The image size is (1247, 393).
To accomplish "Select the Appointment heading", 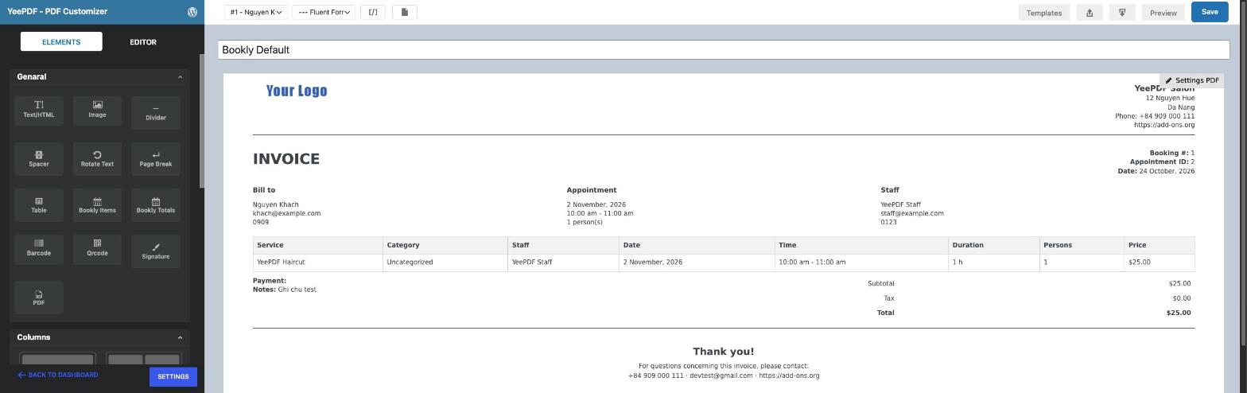I will point(592,190).
